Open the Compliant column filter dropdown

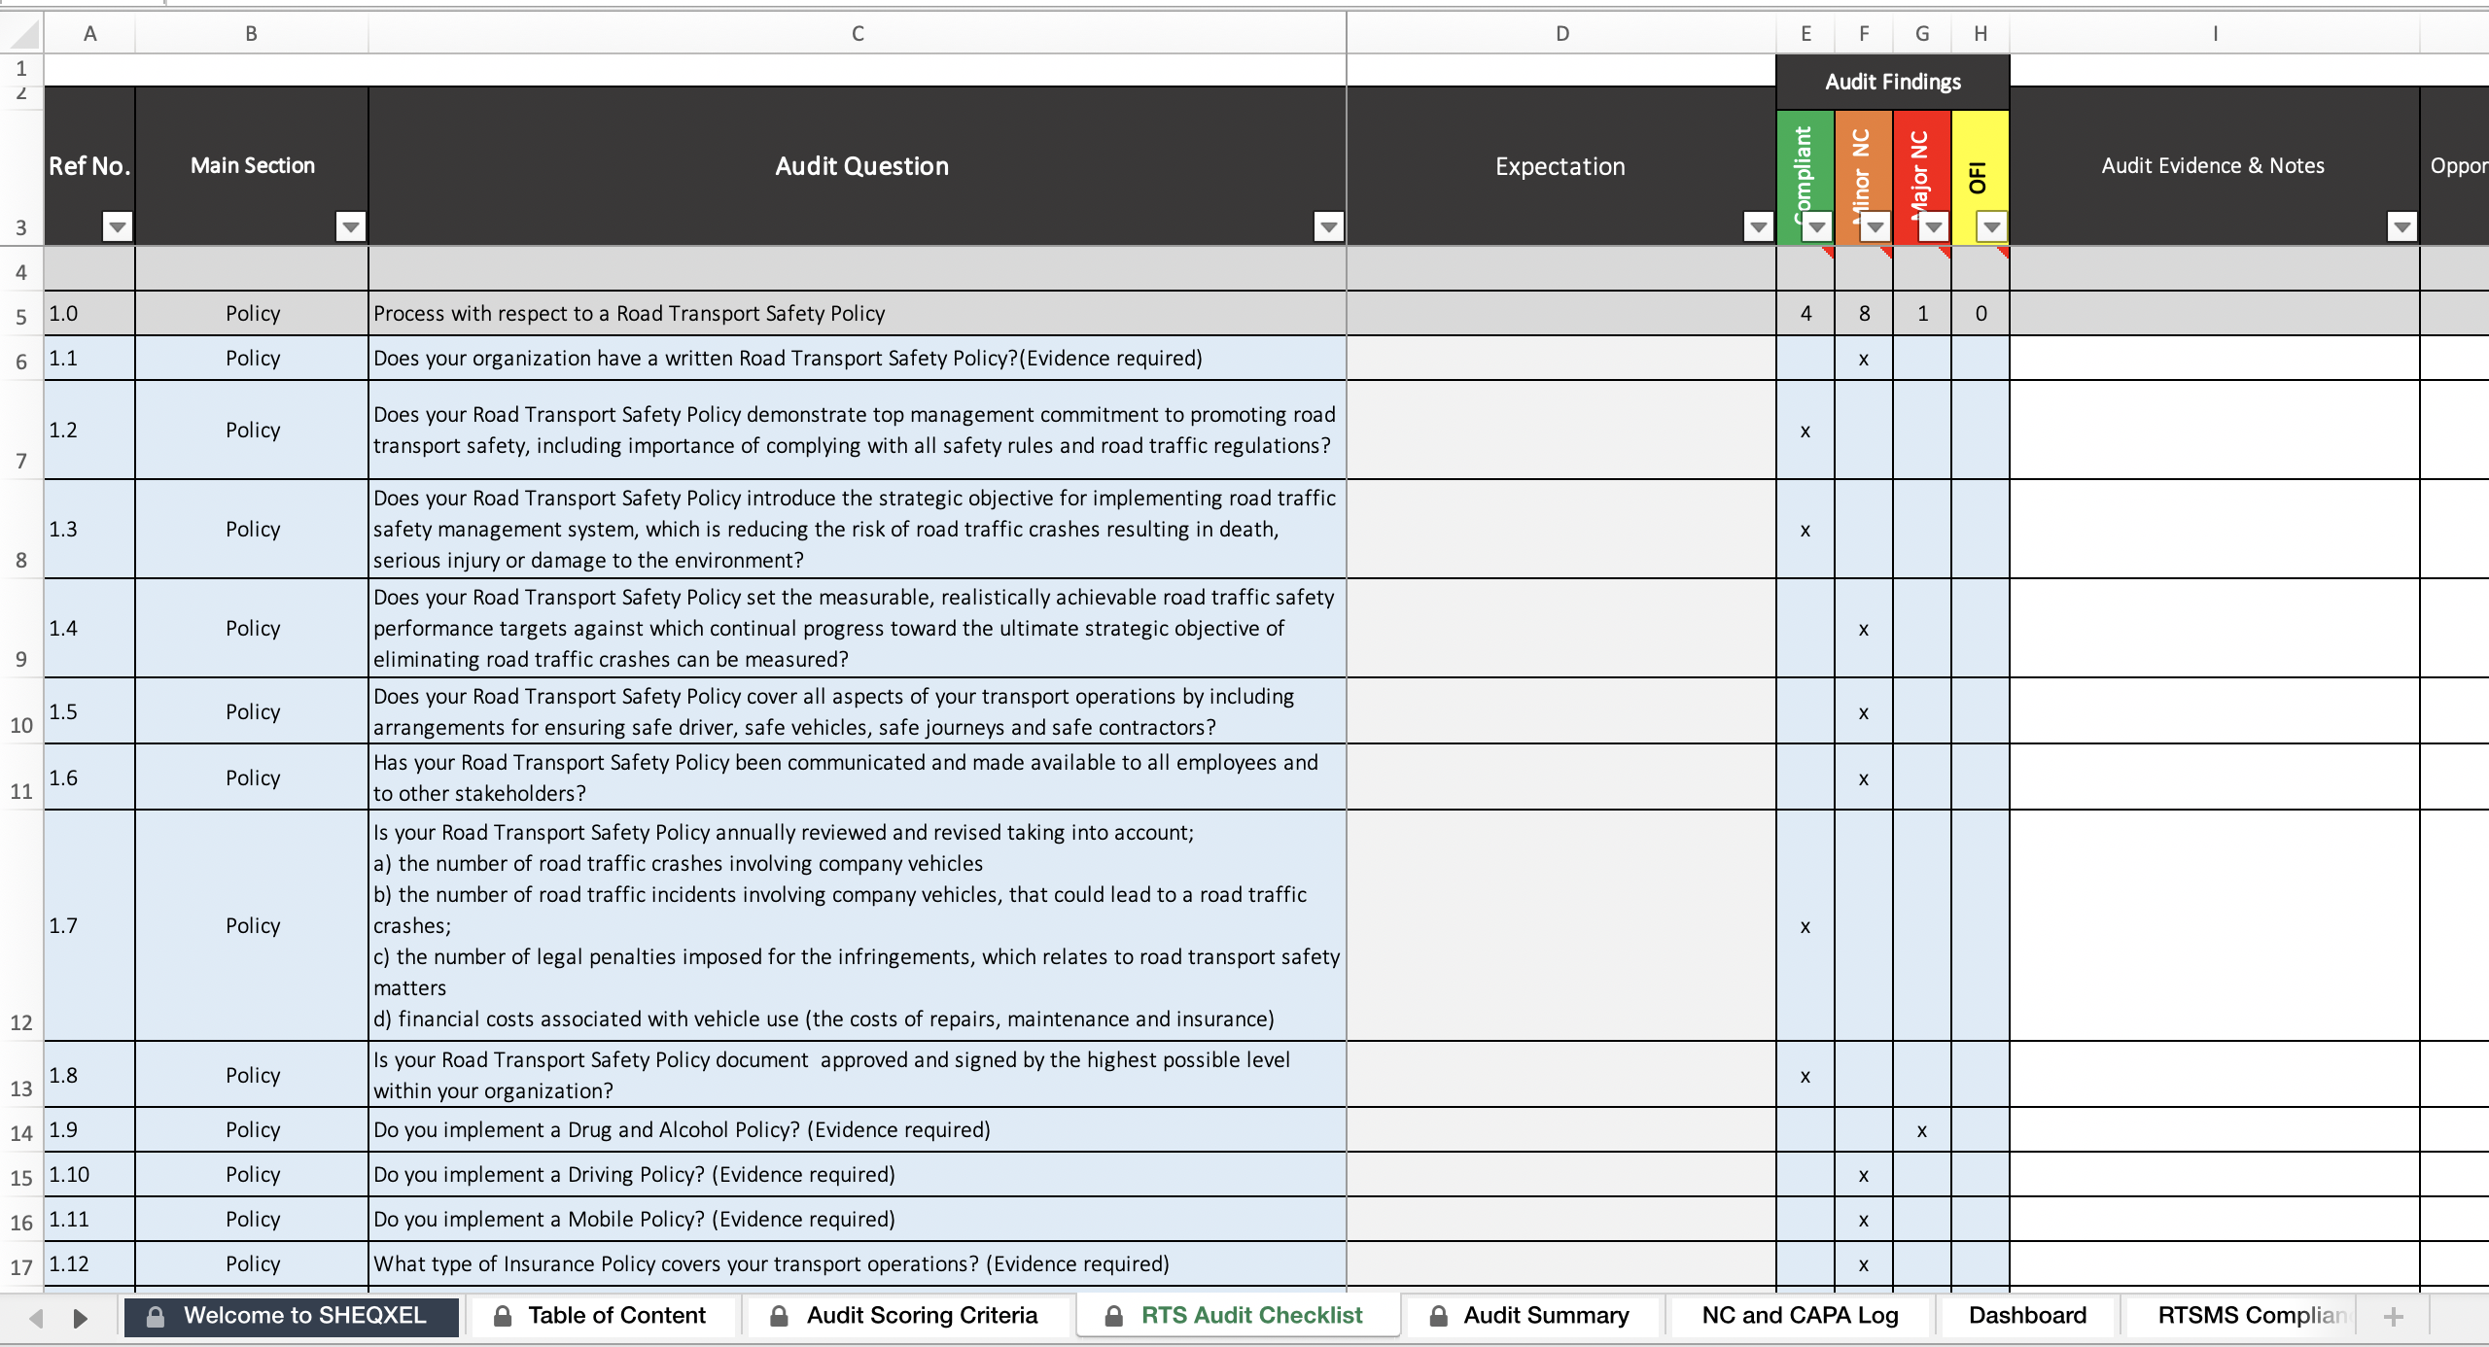[1816, 227]
